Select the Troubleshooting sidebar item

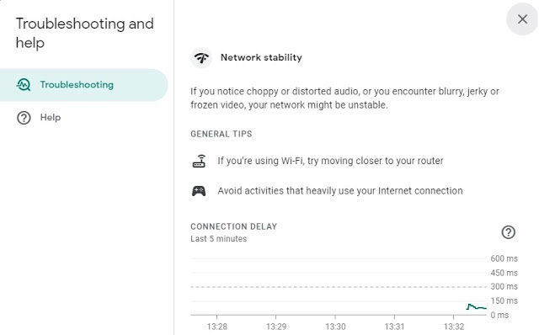83,85
